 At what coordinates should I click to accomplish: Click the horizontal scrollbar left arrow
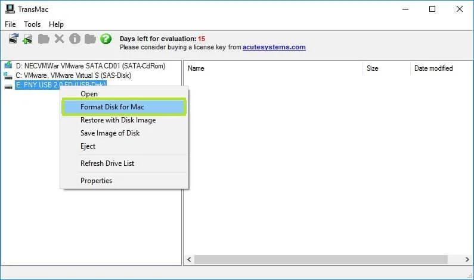click(189, 260)
